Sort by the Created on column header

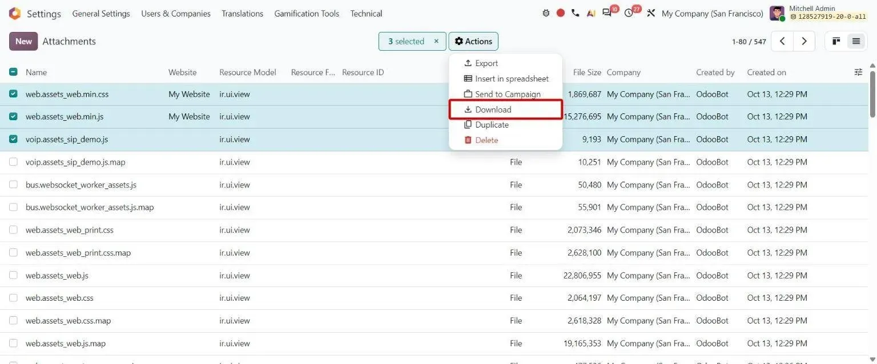click(766, 72)
